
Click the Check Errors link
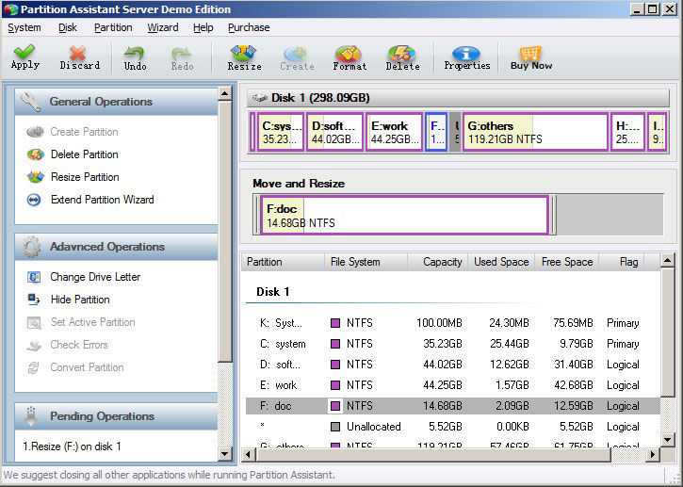[x=79, y=345]
